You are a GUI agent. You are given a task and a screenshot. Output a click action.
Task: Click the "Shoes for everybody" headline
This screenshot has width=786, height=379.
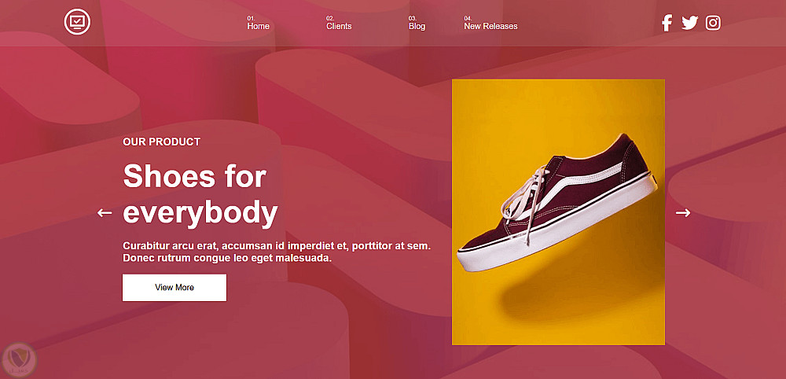click(200, 194)
